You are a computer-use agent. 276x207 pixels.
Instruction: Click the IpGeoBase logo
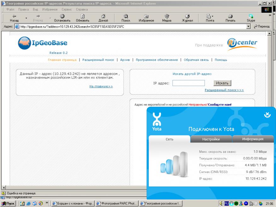pyautogui.click(x=43, y=43)
